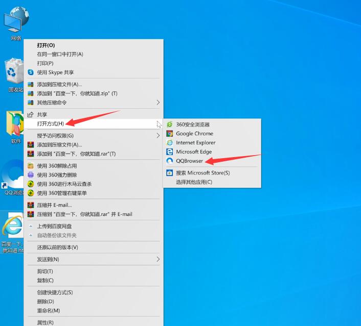Viewport: 361px width, 326px height.
Task: Click the Google Chrome icon in submenu
Action: tap(170, 134)
